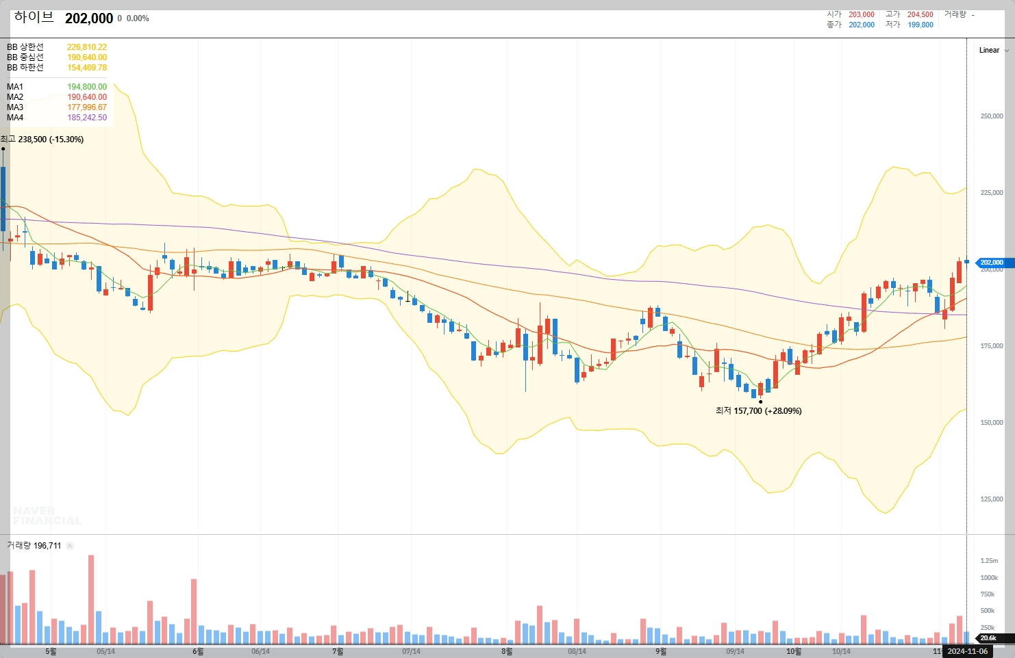Click the 8월 date axis label
Screen dimensions: 1015x658
506,651
